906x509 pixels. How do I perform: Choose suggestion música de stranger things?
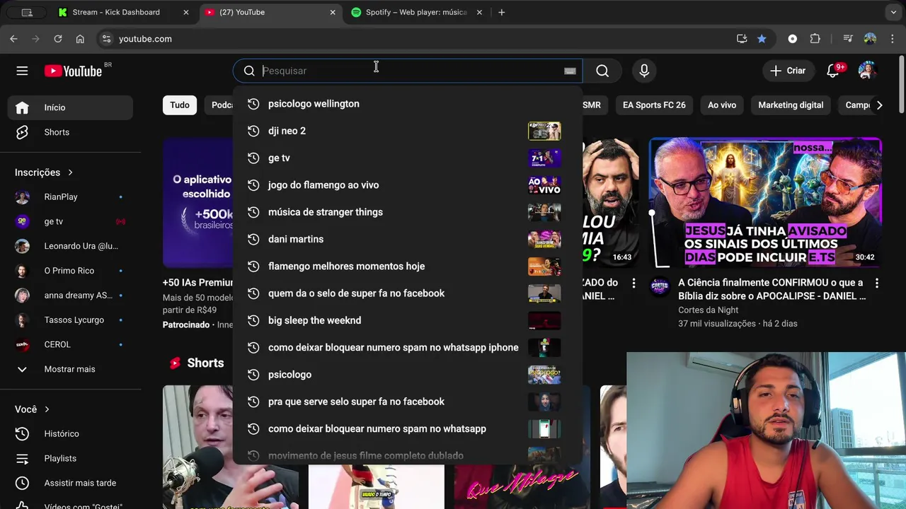click(407, 212)
